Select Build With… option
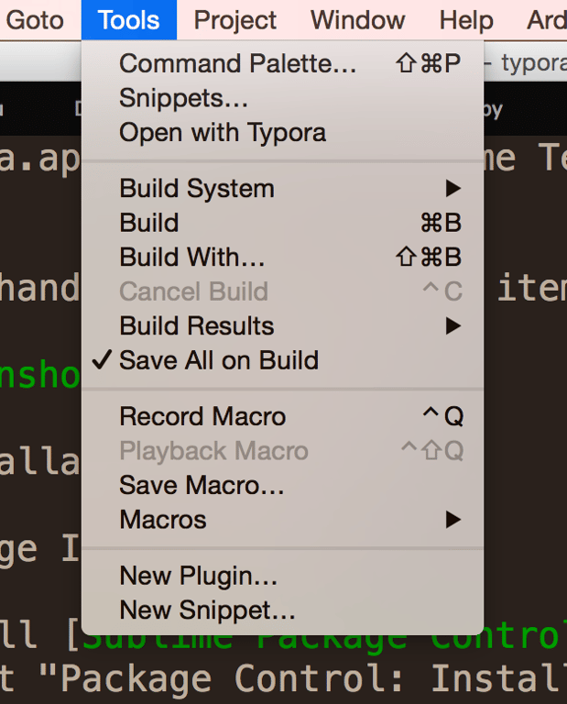This screenshot has height=704, width=567. 191,258
